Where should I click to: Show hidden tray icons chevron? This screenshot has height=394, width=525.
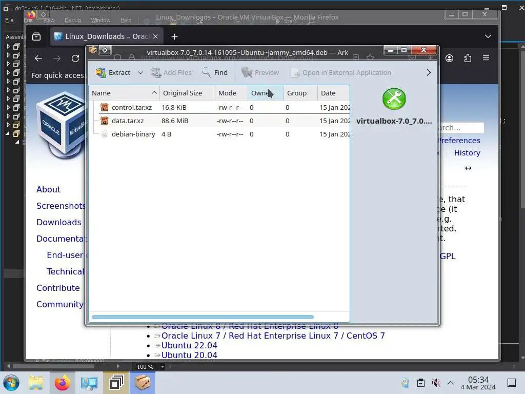[x=451, y=383]
